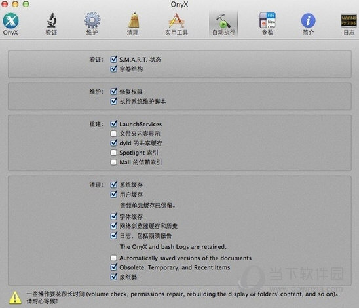Click 'The OnyX and bash Logs are retained.' text
This screenshot has width=359, height=308.
point(173,247)
